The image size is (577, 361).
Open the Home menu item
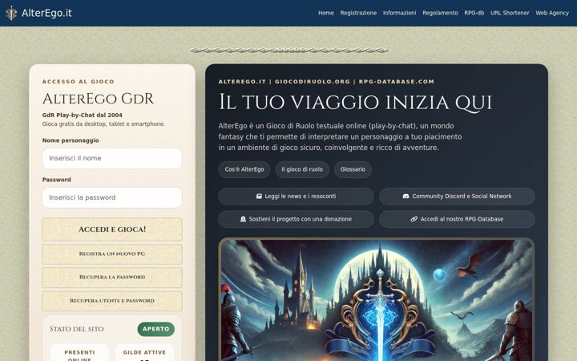[x=326, y=13]
